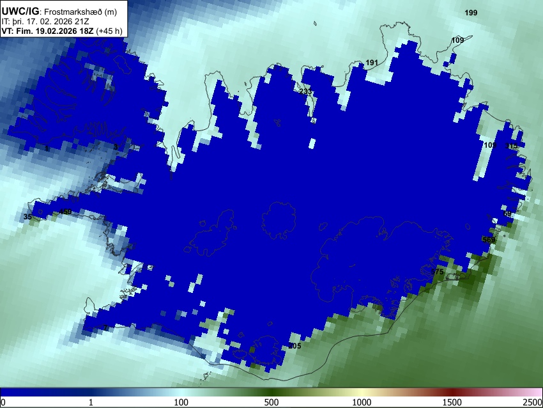Click the colorbar tick label 1000
This screenshot has width=543, height=408.
tap(362, 402)
